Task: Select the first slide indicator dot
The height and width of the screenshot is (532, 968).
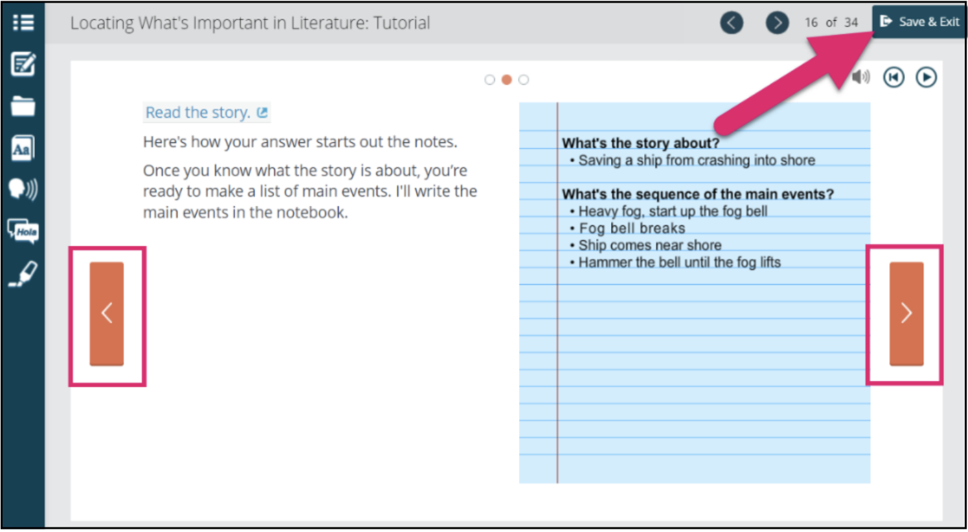Action: coord(490,80)
